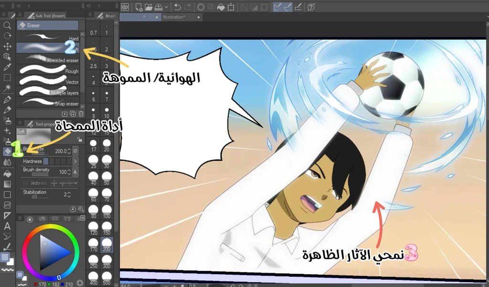Screen dimensions: 489x287
Task: Select the Decoration sparkle tool
Action: coord(7,131)
